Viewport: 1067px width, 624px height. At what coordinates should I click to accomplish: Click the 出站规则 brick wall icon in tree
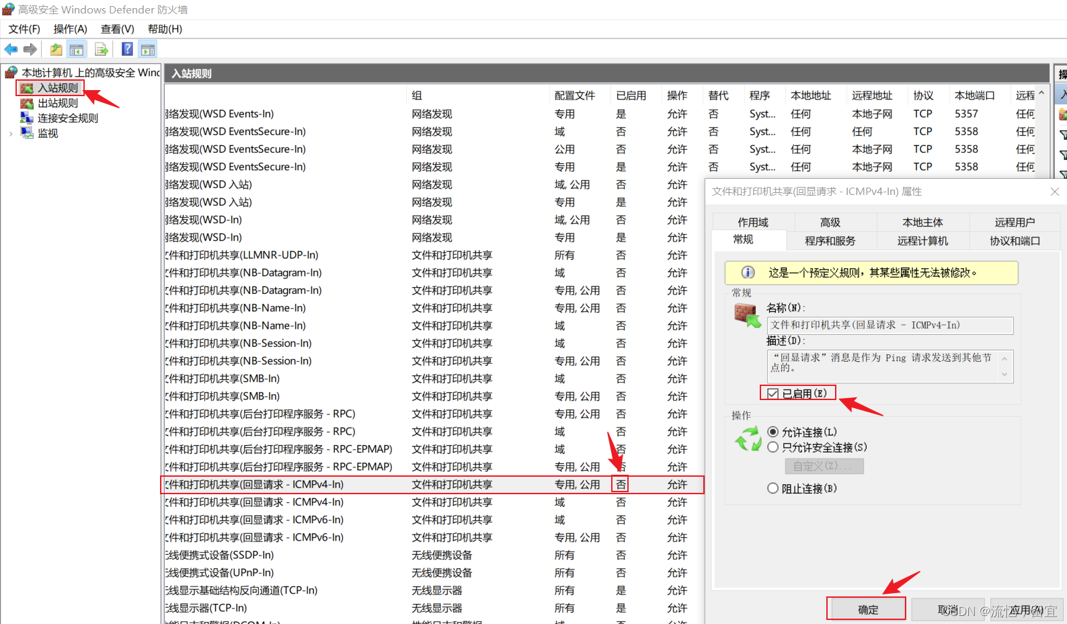pos(27,103)
